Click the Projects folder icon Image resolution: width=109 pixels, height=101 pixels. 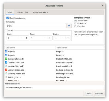pyautogui.click(x=6, y=51)
